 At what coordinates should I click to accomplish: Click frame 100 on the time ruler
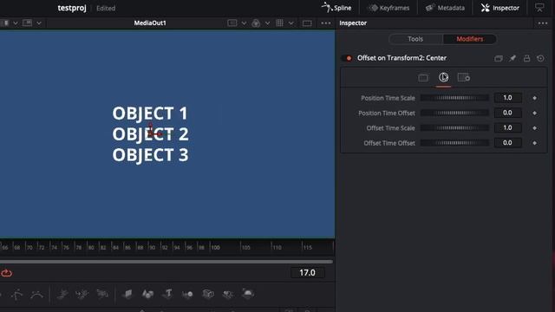pos(215,247)
